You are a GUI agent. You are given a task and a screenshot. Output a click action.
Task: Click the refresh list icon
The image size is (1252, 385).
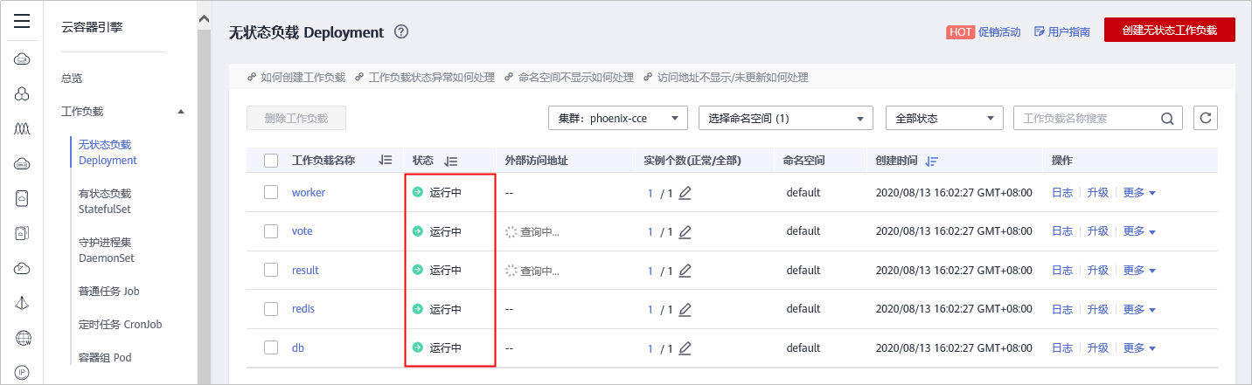point(1206,118)
